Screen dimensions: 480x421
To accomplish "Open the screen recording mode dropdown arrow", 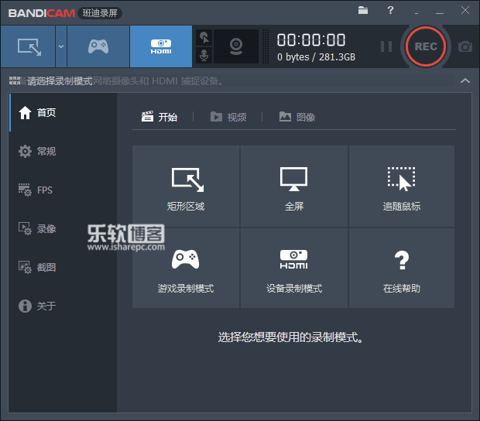I will point(61,46).
